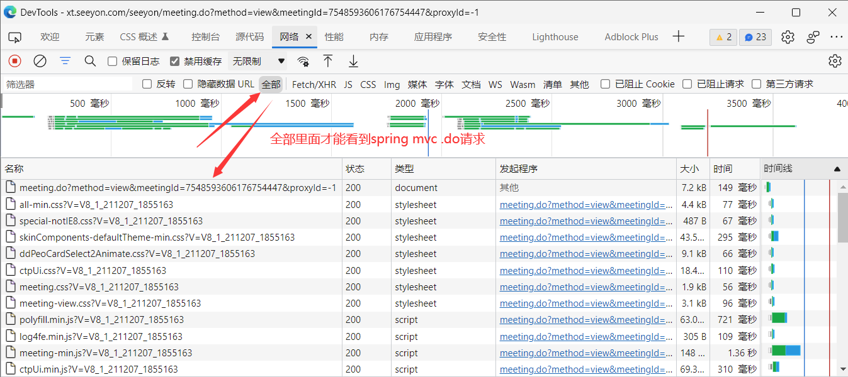Enable 已阻止 Cookie checkbox
848x377 pixels.
[x=605, y=84]
